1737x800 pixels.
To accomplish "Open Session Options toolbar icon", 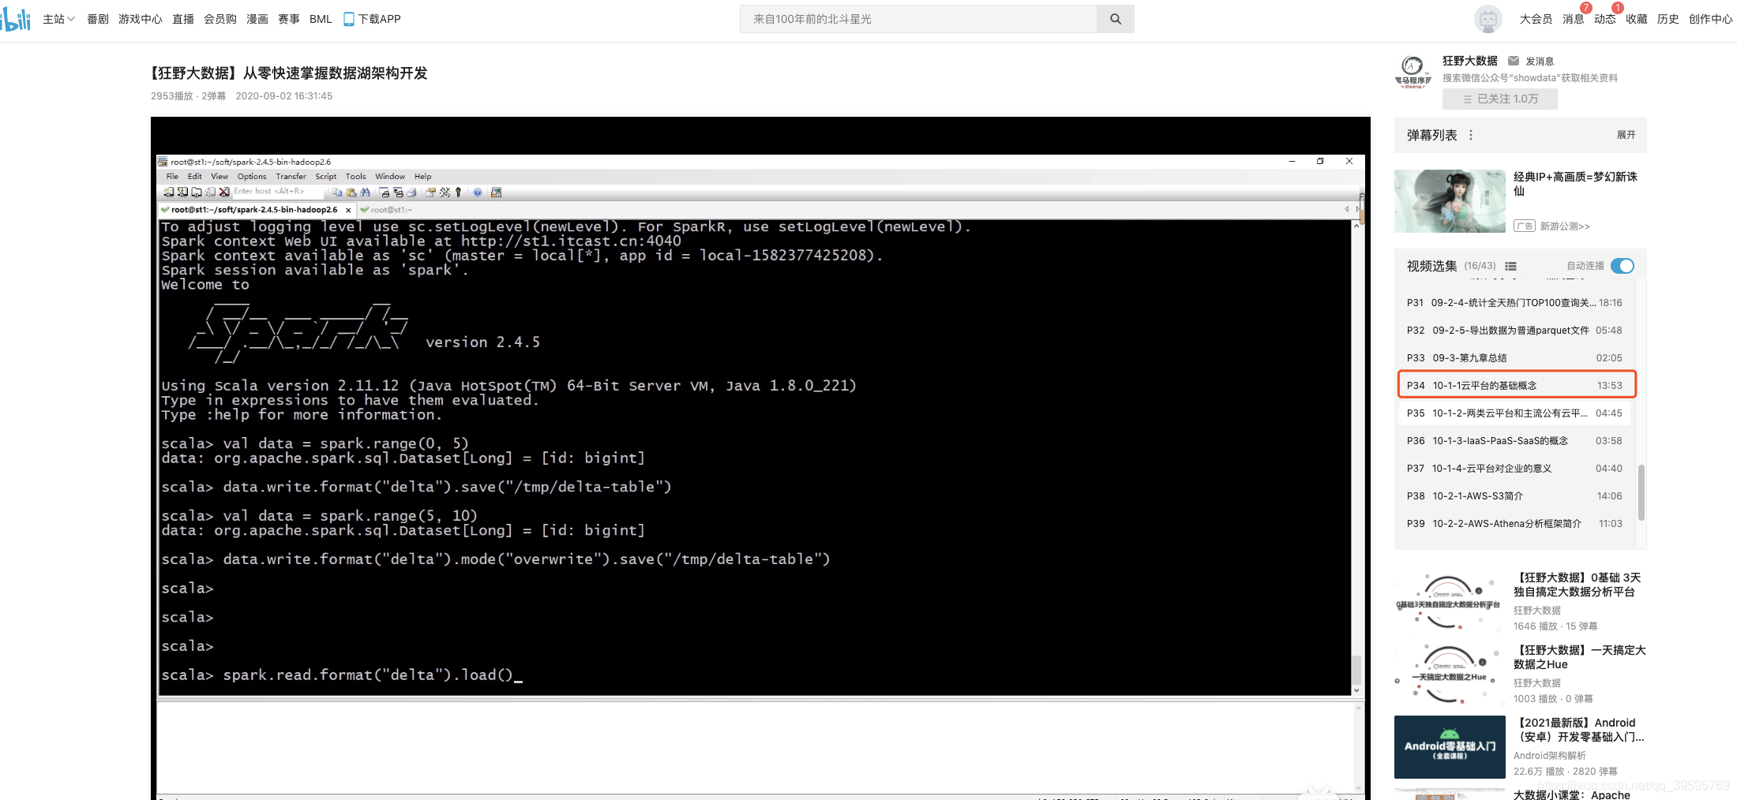I will coord(430,193).
